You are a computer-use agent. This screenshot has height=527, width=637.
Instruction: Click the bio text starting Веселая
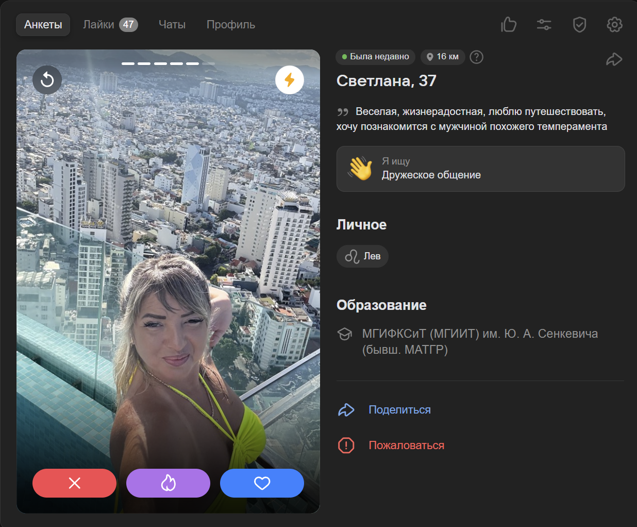tap(472, 119)
